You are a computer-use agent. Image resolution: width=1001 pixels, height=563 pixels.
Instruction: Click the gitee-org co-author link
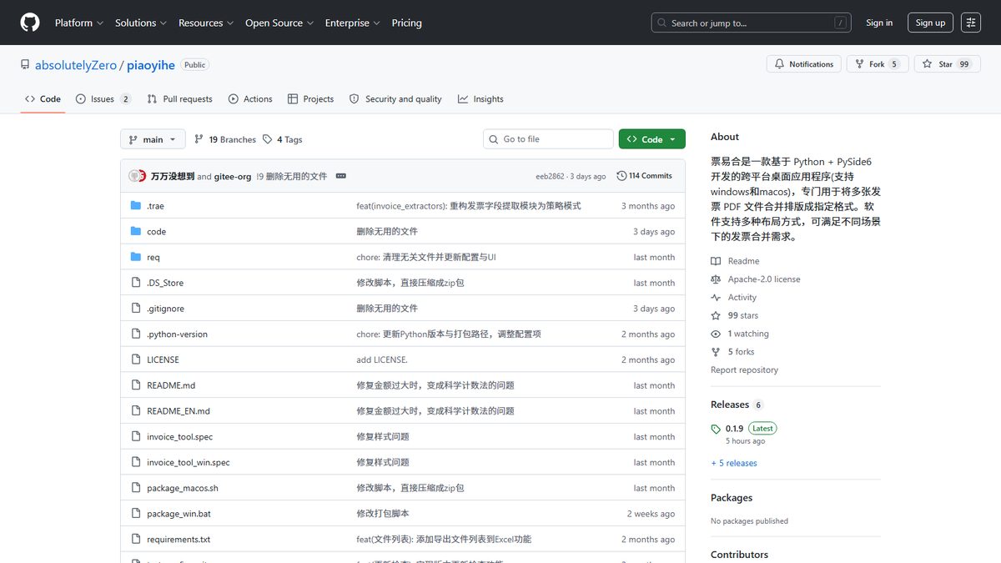click(233, 176)
